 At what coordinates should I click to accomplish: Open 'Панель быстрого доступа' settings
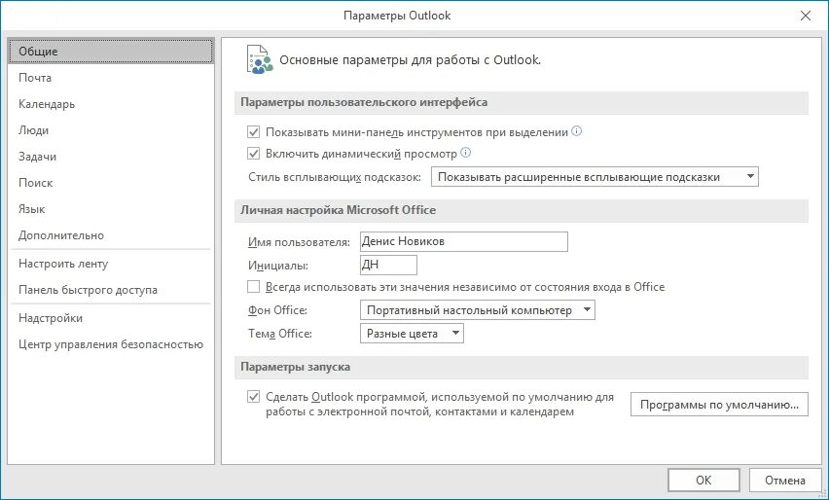pyautogui.click(x=88, y=290)
